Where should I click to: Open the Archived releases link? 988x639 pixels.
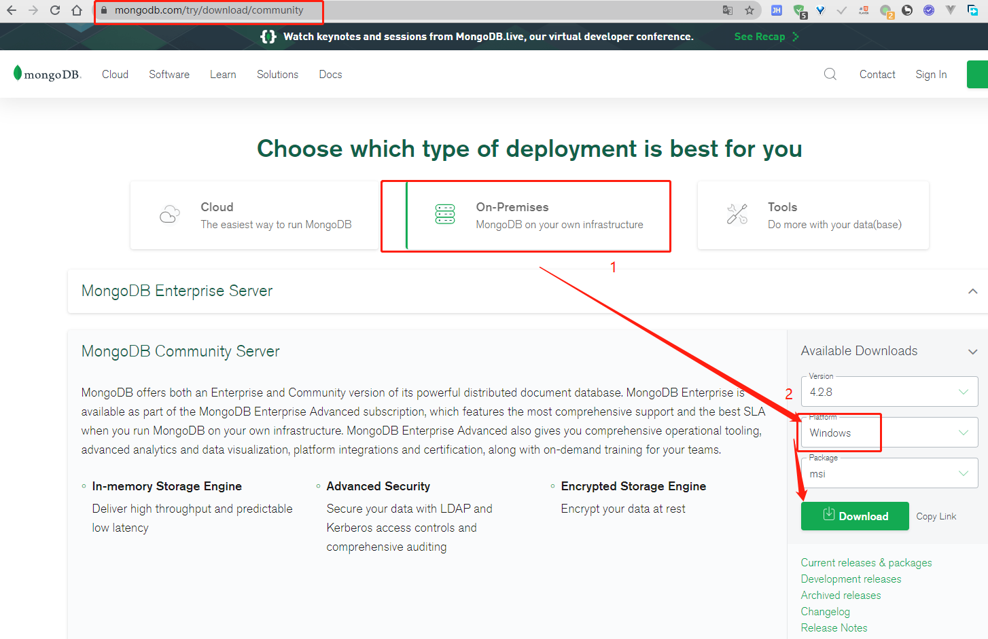841,595
